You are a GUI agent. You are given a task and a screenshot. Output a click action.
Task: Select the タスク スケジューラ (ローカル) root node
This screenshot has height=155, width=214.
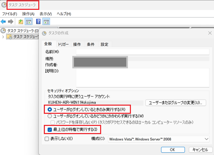point(20,31)
